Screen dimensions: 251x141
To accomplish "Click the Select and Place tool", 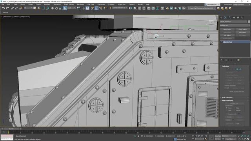I will (65, 8).
